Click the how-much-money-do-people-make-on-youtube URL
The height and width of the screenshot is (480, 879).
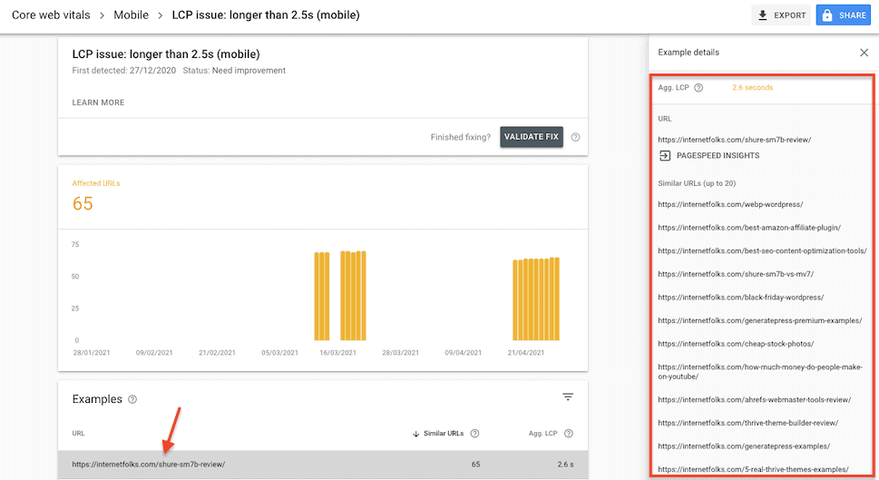[x=760, y=372]
